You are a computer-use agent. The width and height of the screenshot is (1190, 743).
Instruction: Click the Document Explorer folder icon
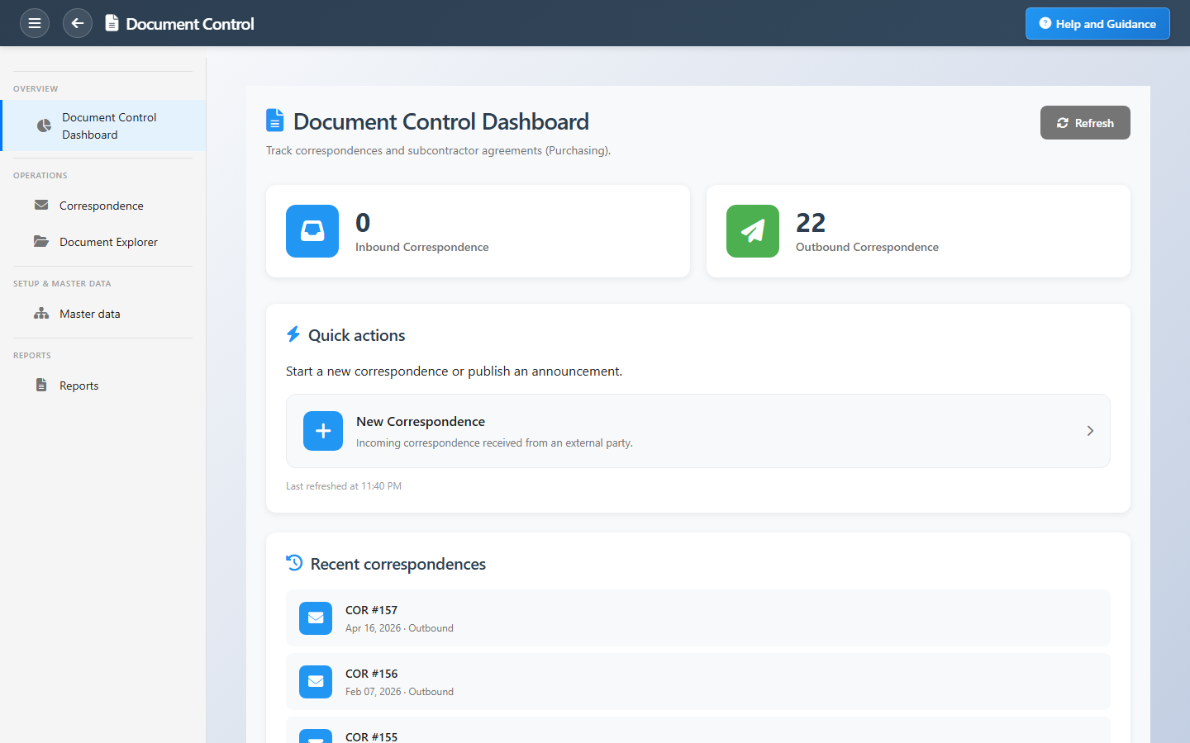coord(41,241)
